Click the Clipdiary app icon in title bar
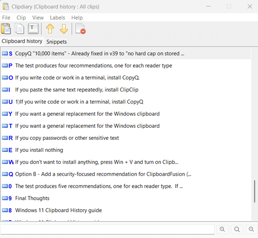The image size is (258, 238). click(x=6, y=7)
